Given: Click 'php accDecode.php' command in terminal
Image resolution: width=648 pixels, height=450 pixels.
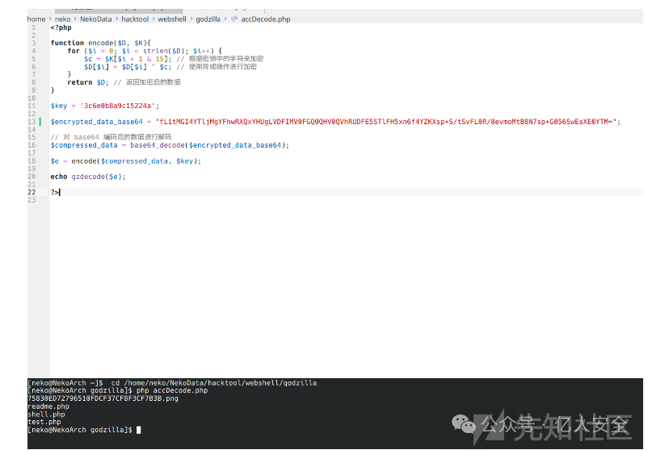Looking at the screenshot, I should (172, 390).
